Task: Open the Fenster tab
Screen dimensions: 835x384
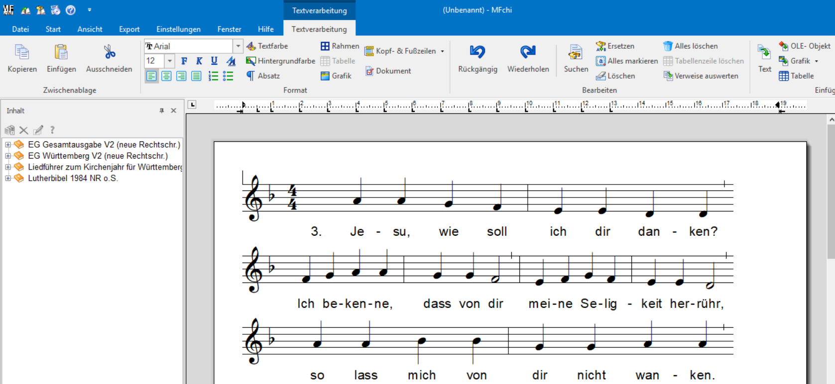Action: point(229,29)
